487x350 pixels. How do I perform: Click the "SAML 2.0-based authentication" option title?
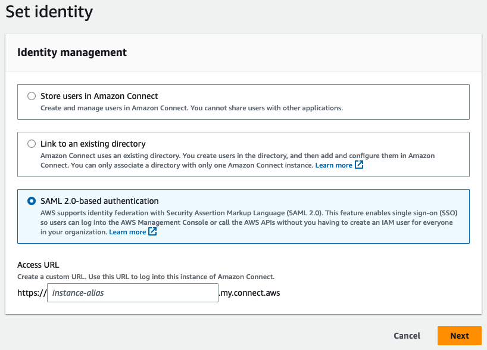tap(99, 201)
